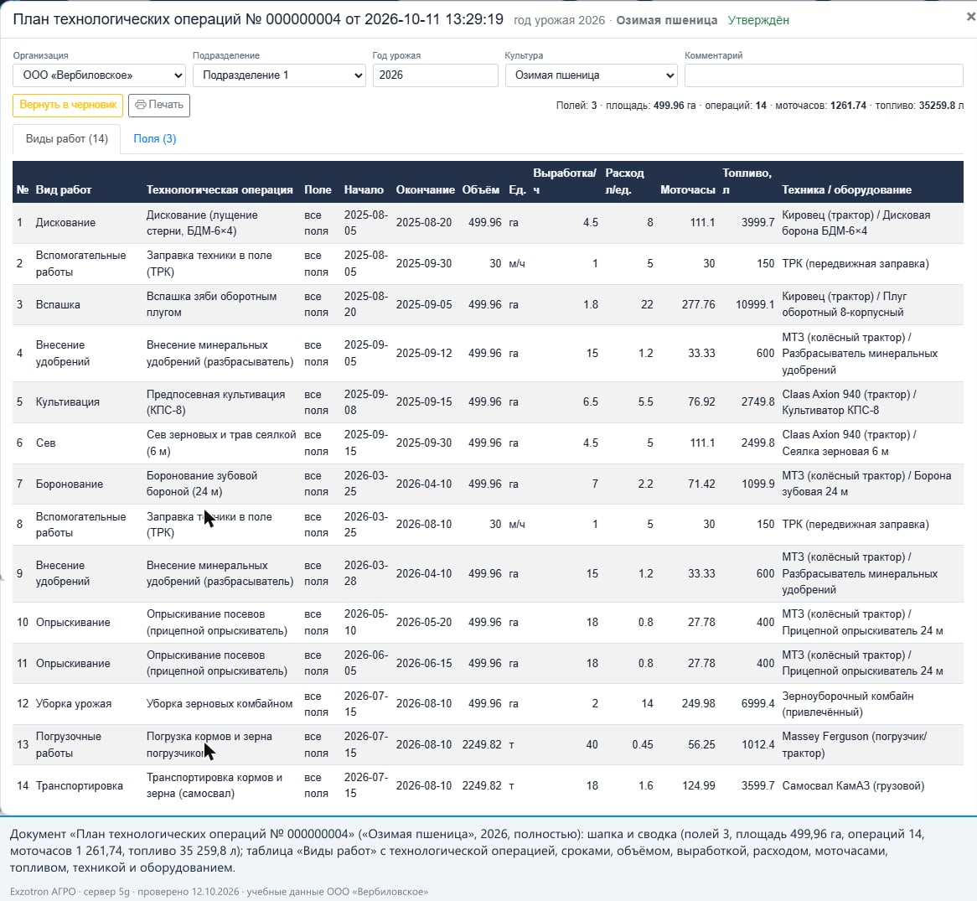Viewport: 977px width, 901px height.
Task: Click the end date 2026-05-20
Action: pyautogui.click(x=424, y=622)
